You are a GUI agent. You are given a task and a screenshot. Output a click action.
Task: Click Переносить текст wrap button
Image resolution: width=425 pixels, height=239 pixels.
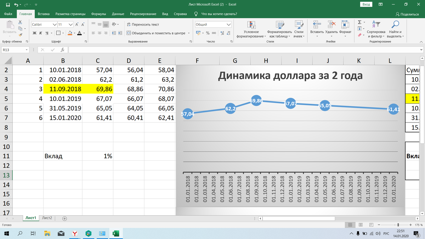pyautogui.click(x=143, y=24)
